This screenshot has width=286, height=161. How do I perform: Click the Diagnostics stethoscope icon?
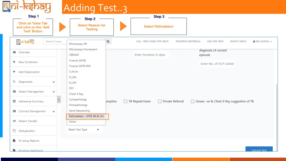[14, 82]
